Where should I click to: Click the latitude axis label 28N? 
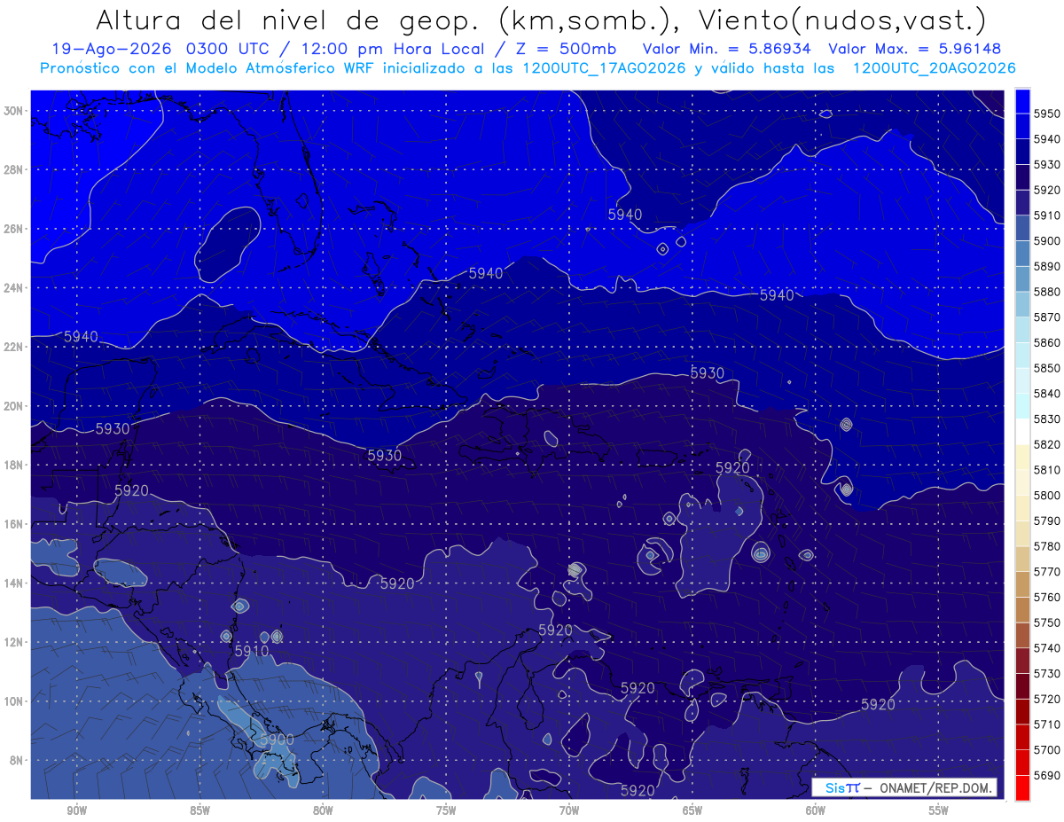pos(15,169)
